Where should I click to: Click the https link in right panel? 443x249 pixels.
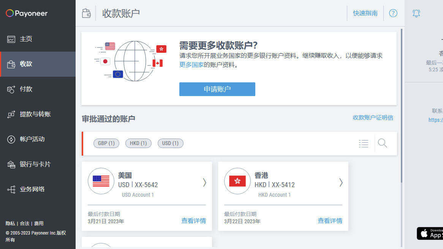coord(436,120)
